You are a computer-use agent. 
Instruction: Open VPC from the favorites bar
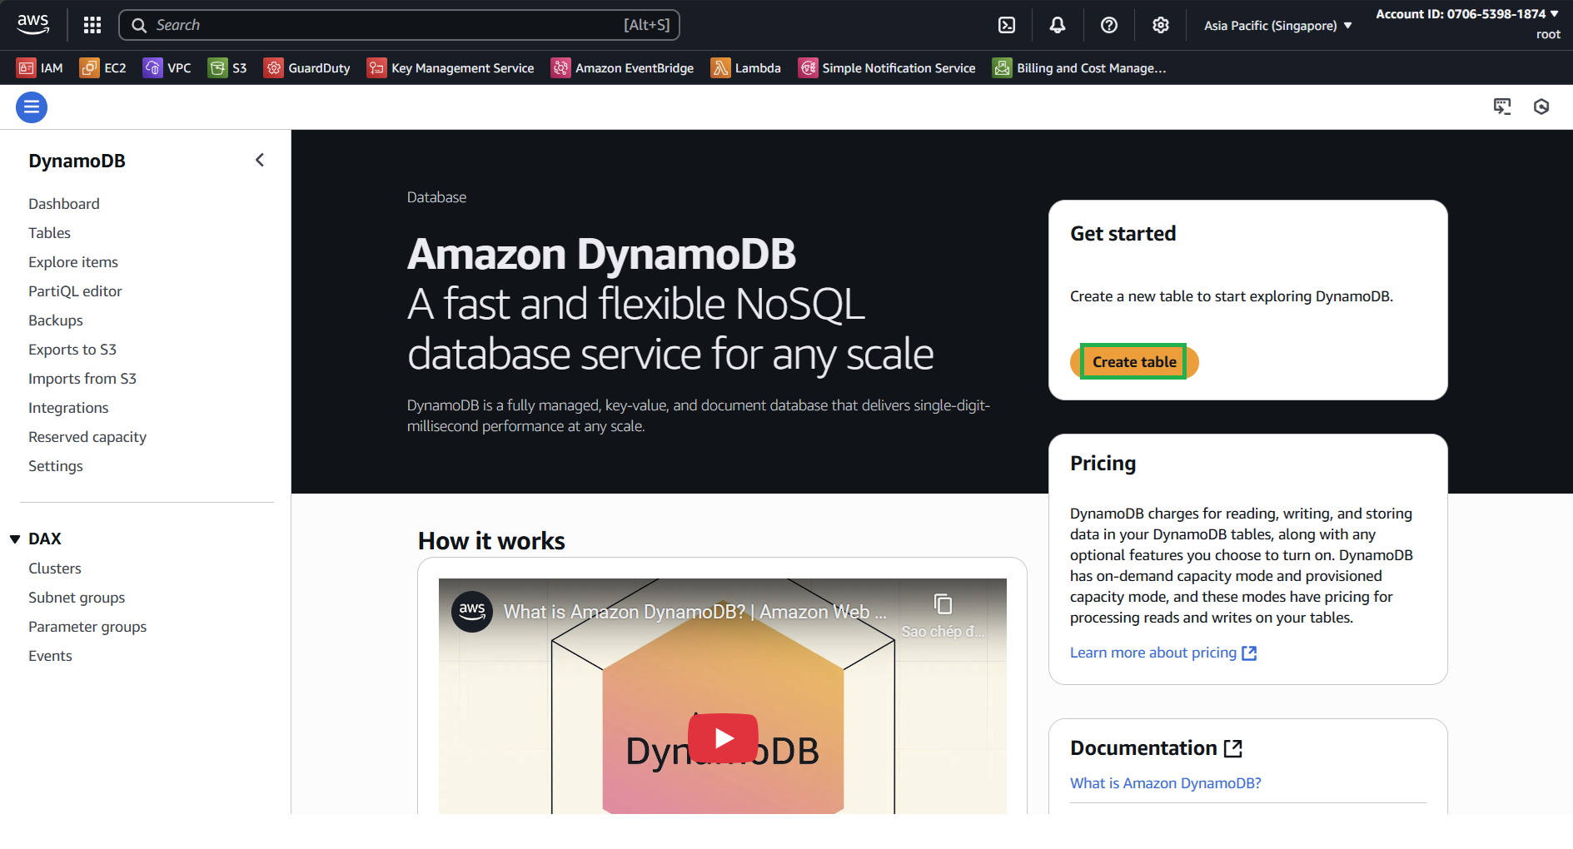coord(167,68)
